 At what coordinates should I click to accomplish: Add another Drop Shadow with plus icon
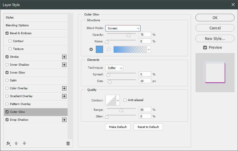point(64,120)
